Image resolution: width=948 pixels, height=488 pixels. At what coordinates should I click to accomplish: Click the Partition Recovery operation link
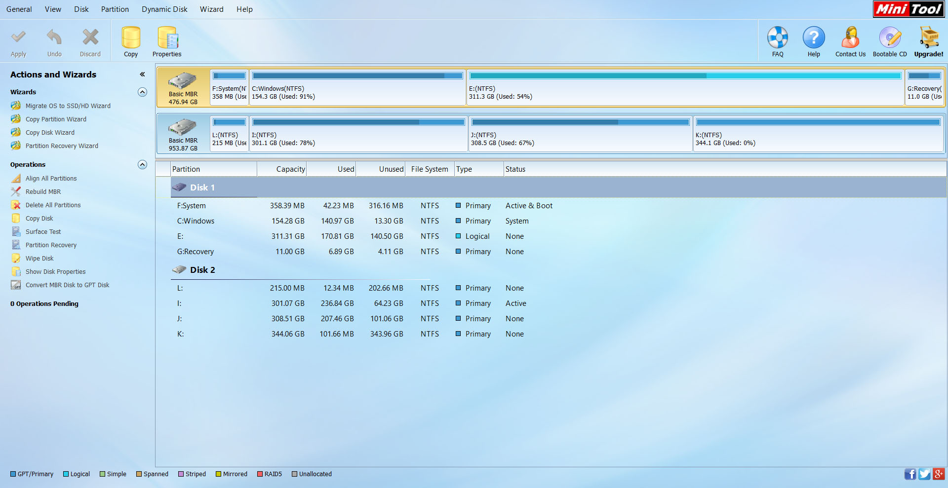tap(51, 245)
